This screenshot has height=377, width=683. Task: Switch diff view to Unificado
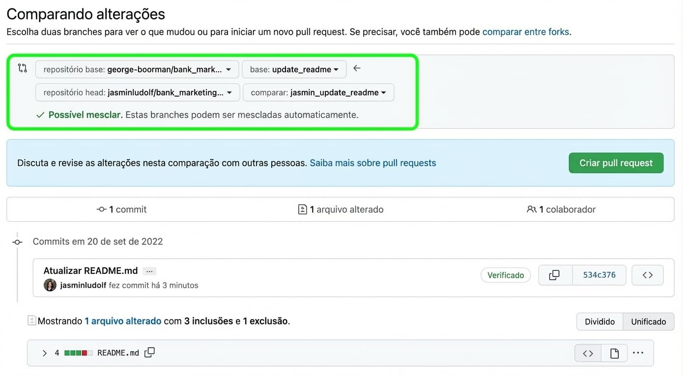pyautogui.click(x=649, y=322)
